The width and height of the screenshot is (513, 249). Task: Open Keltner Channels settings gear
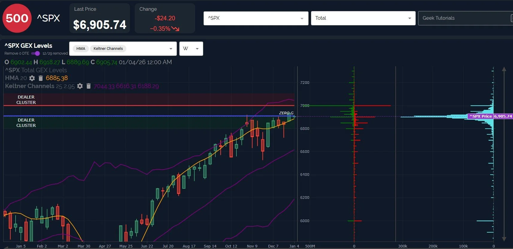[x=80, y=86]
